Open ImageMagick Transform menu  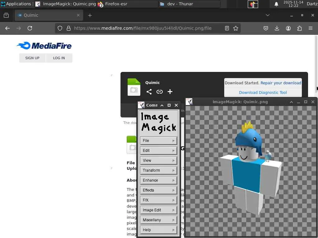pyautogui.click(x=158, y=170)
